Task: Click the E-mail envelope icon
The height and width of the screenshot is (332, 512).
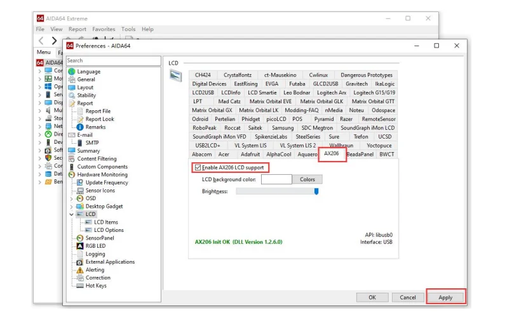Action: coord(72,135)
